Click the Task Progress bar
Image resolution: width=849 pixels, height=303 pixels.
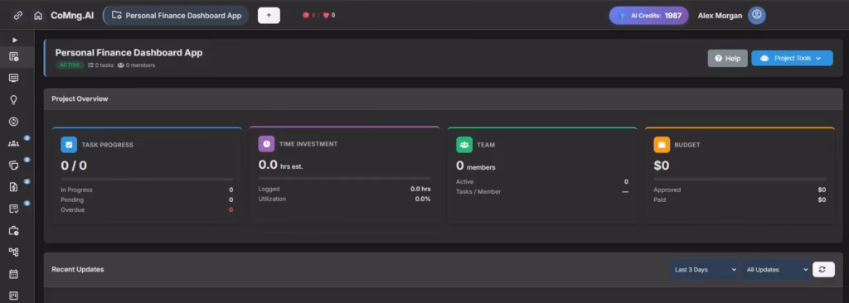click(x=147, y=179)
